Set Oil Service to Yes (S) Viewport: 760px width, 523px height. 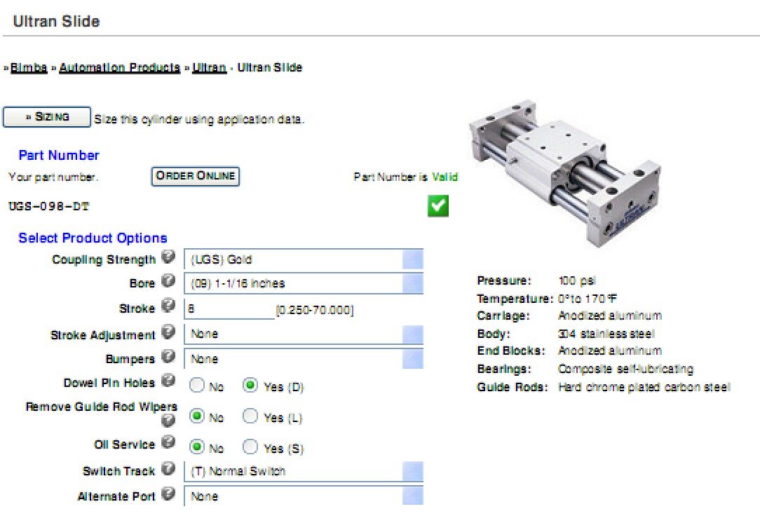pyautogui.click(x=250, y=447)
